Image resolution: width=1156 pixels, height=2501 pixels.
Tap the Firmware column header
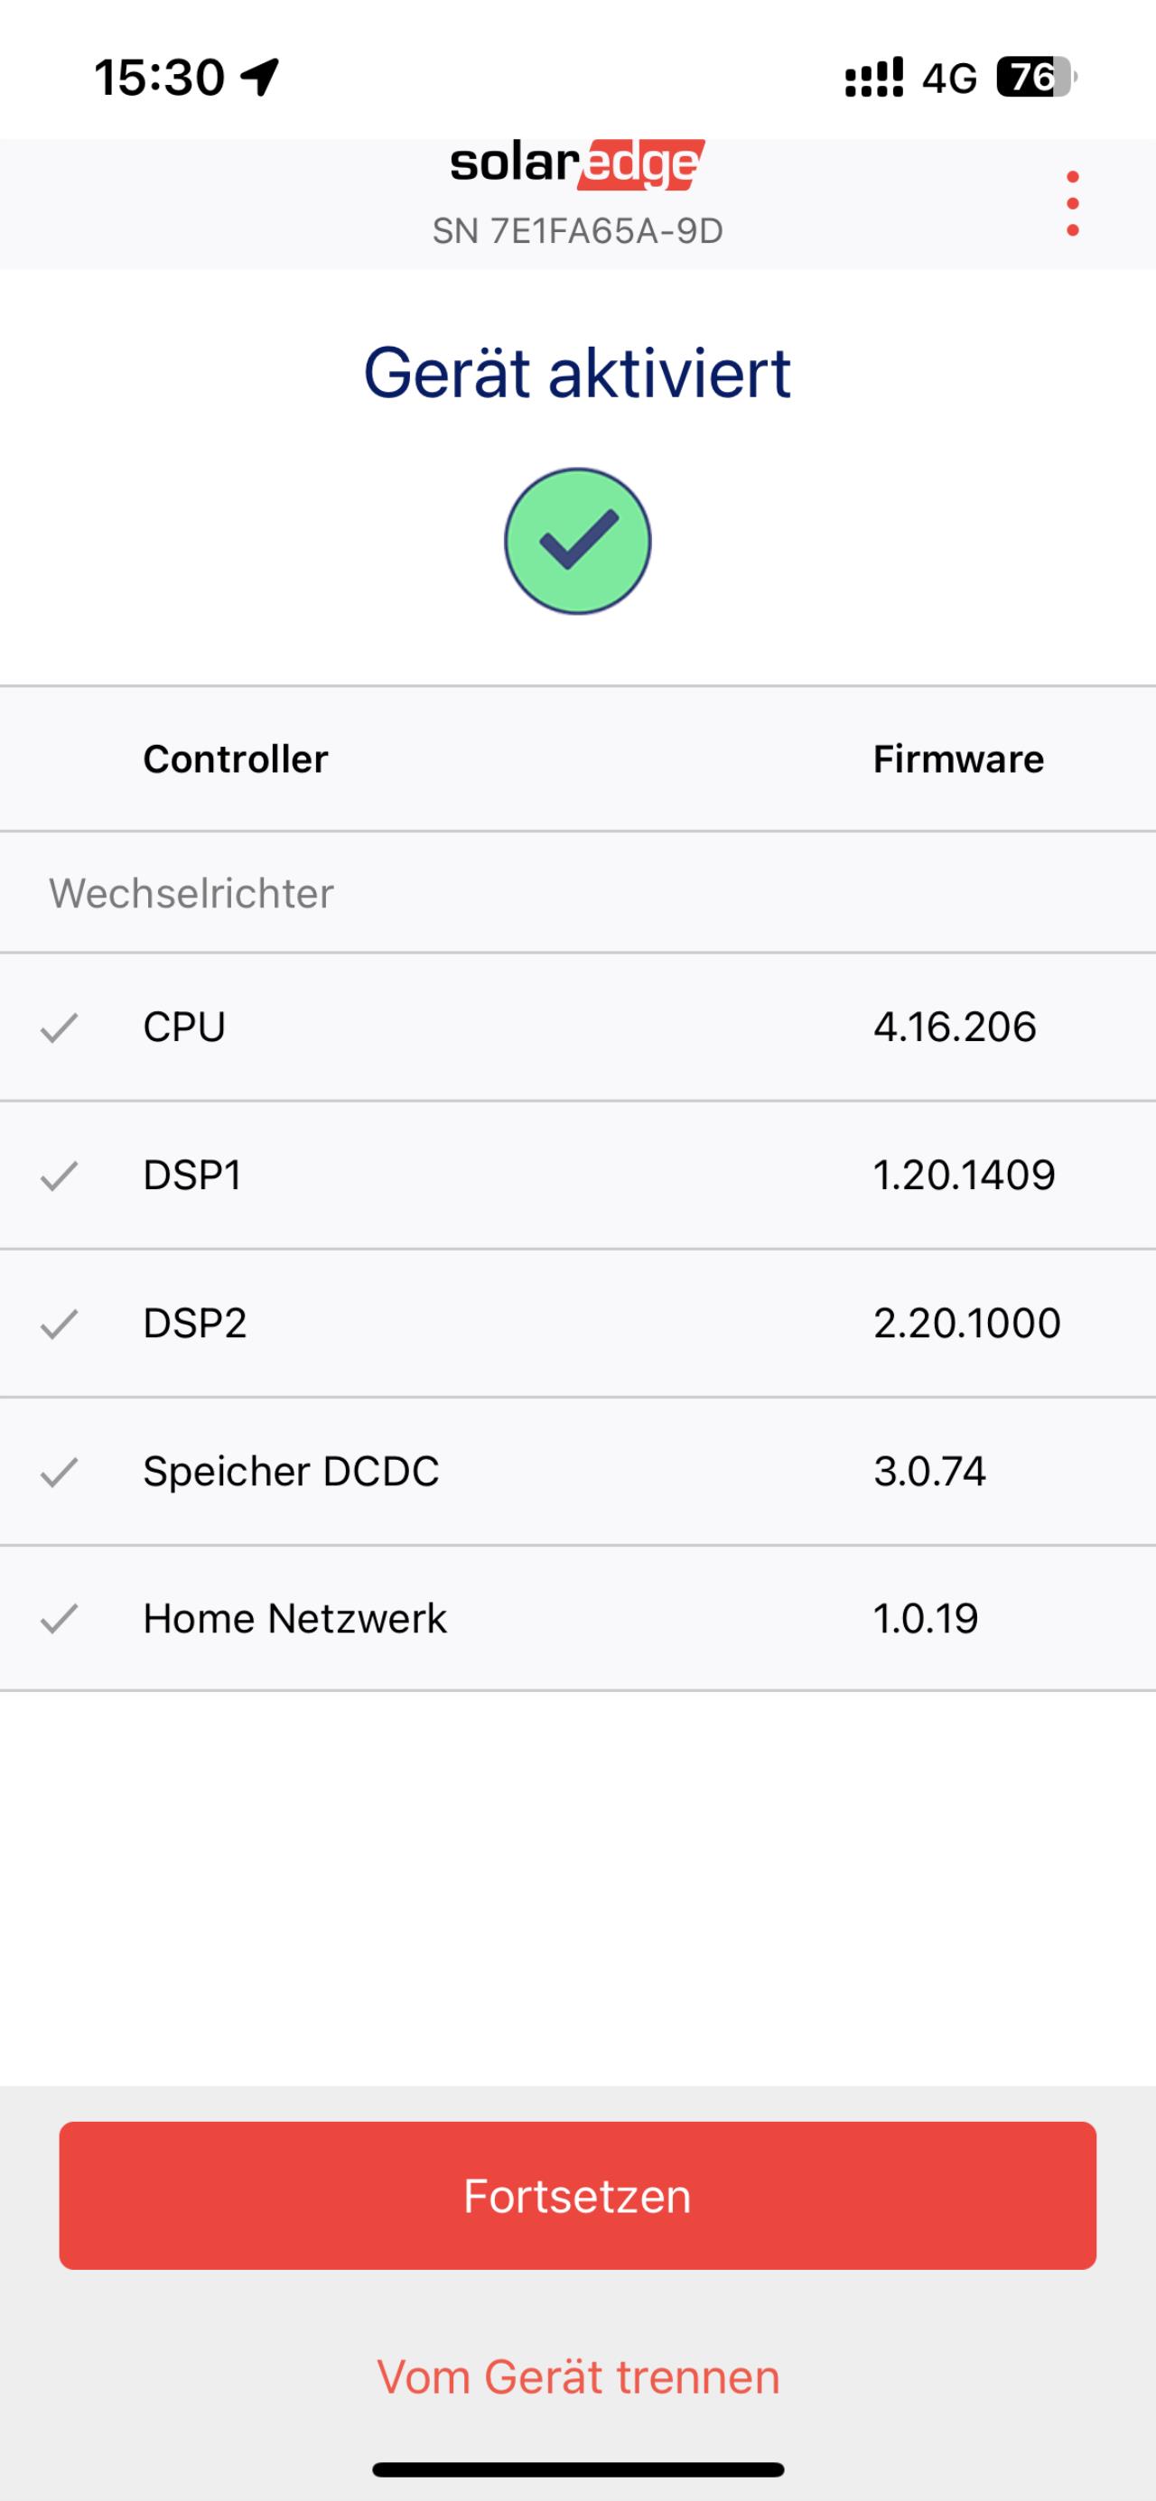click(x=958, y=759)
